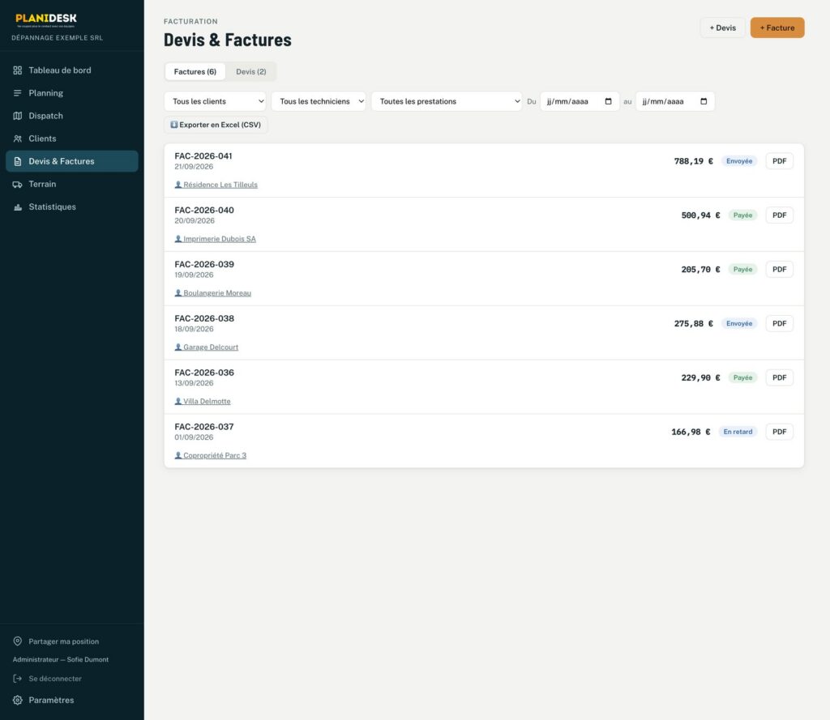Click the Terrain truck icon
This screenshot has height=720, width=830.
tap(18, 184)
